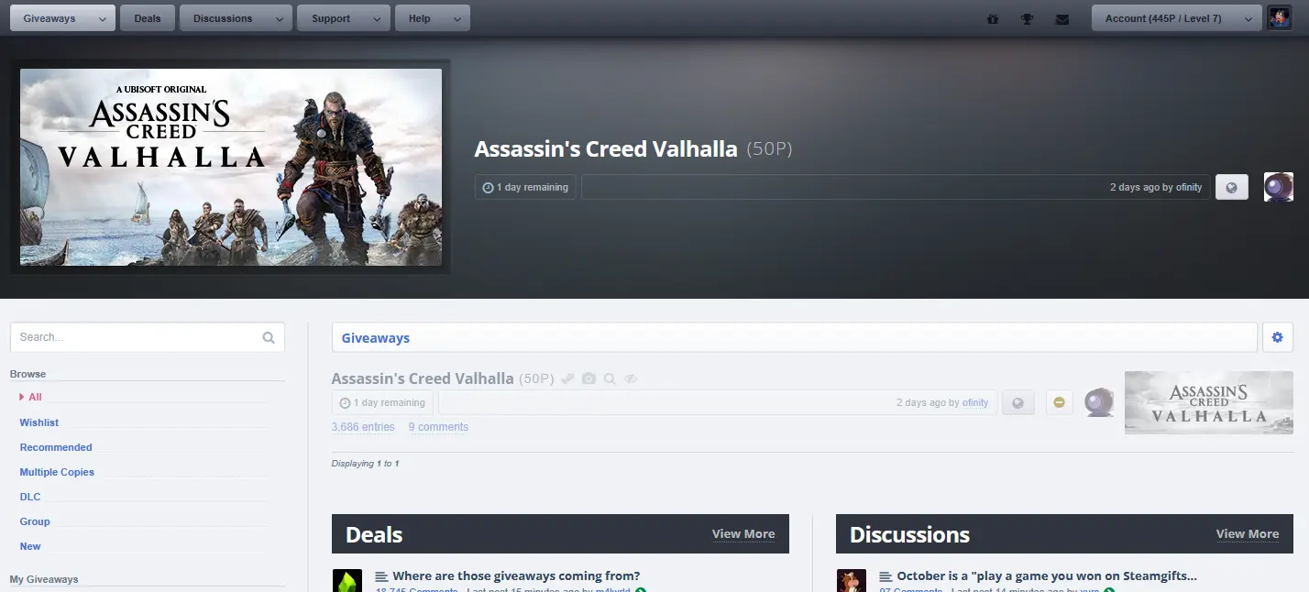Viewport: 1309px width, 592px height.
Task: Click the yellow minus button in the giveaway row
Action: point(1059,402)
